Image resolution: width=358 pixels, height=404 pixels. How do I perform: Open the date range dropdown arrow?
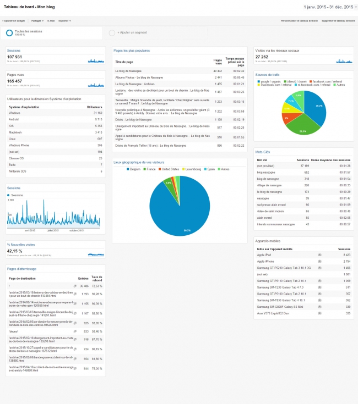click(356, 7)
